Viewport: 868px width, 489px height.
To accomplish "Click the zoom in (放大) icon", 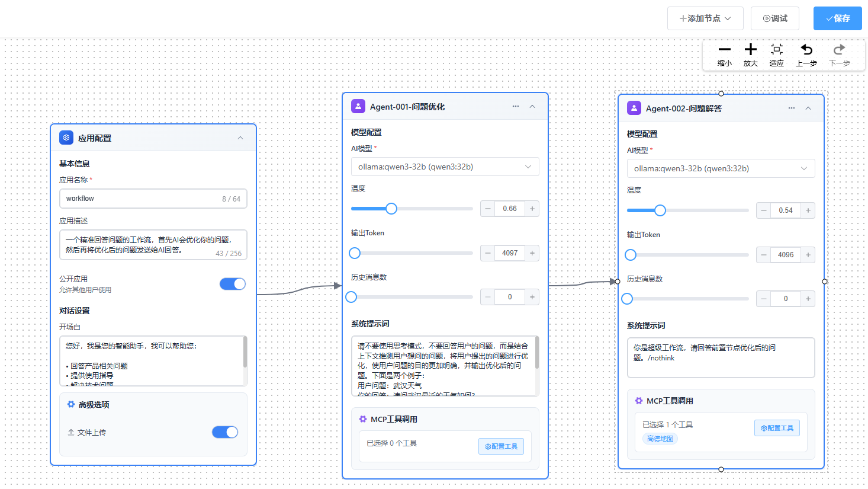I will (x=750, y=50).
